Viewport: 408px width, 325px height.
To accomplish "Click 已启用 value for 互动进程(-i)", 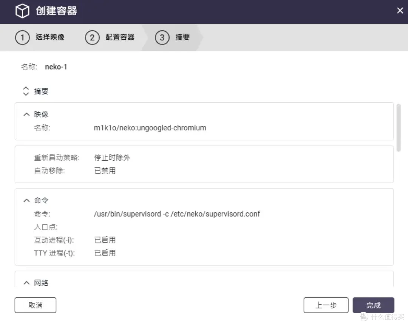I will [x=105, y=240].
